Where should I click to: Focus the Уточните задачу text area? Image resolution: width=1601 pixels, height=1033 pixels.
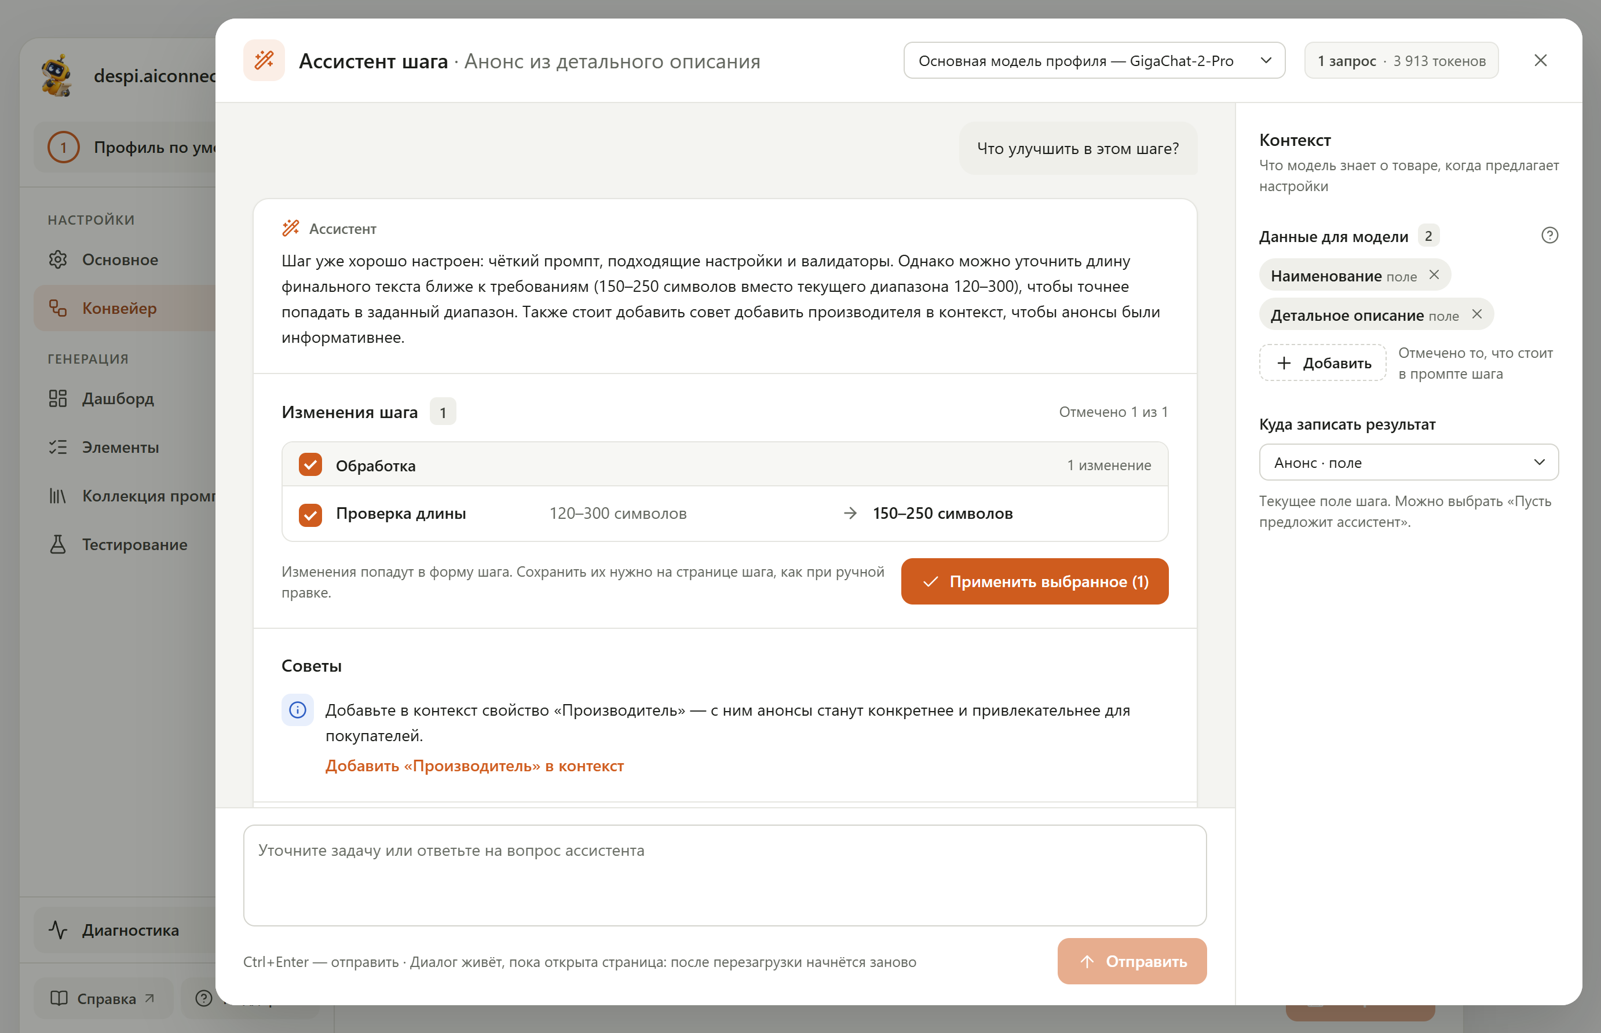(725, 876)
